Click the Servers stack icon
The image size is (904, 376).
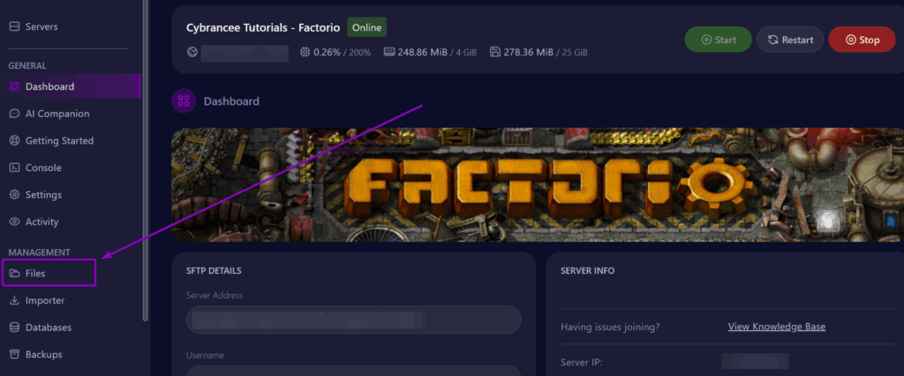pos(15,26)
